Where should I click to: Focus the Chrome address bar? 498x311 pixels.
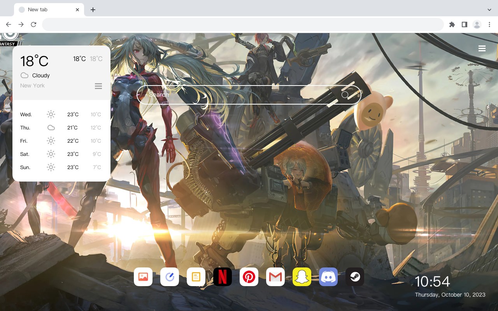tap(243, 24)
